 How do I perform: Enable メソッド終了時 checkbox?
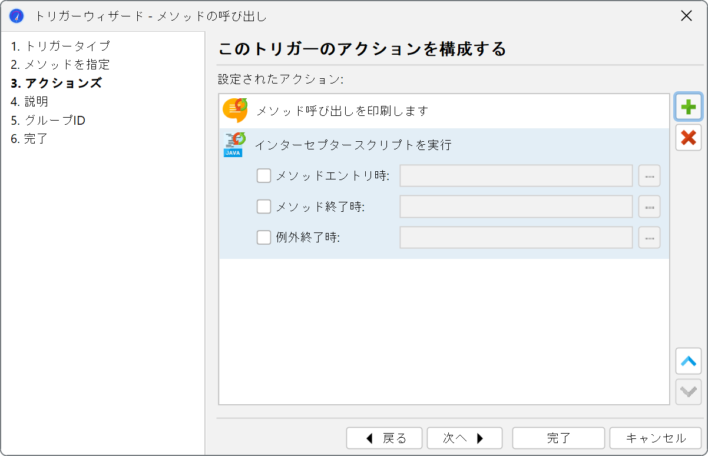pyautogui.click(x=264, y=207)
